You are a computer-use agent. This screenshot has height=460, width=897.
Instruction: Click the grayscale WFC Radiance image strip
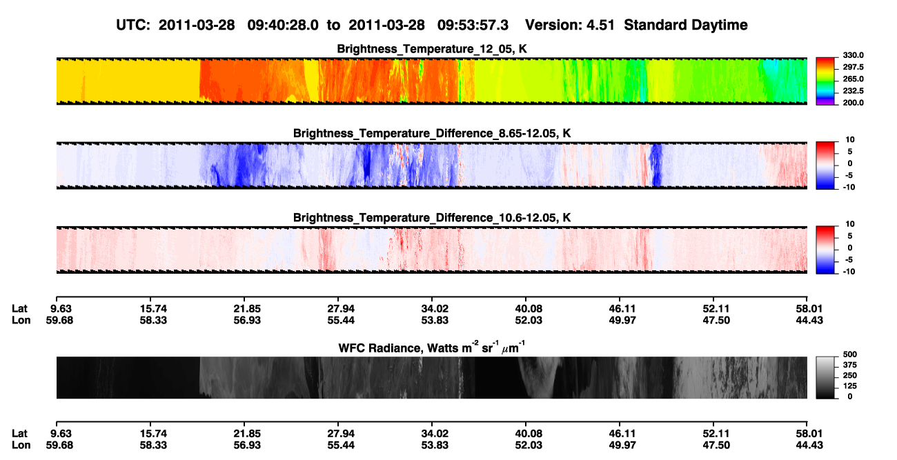431,377
